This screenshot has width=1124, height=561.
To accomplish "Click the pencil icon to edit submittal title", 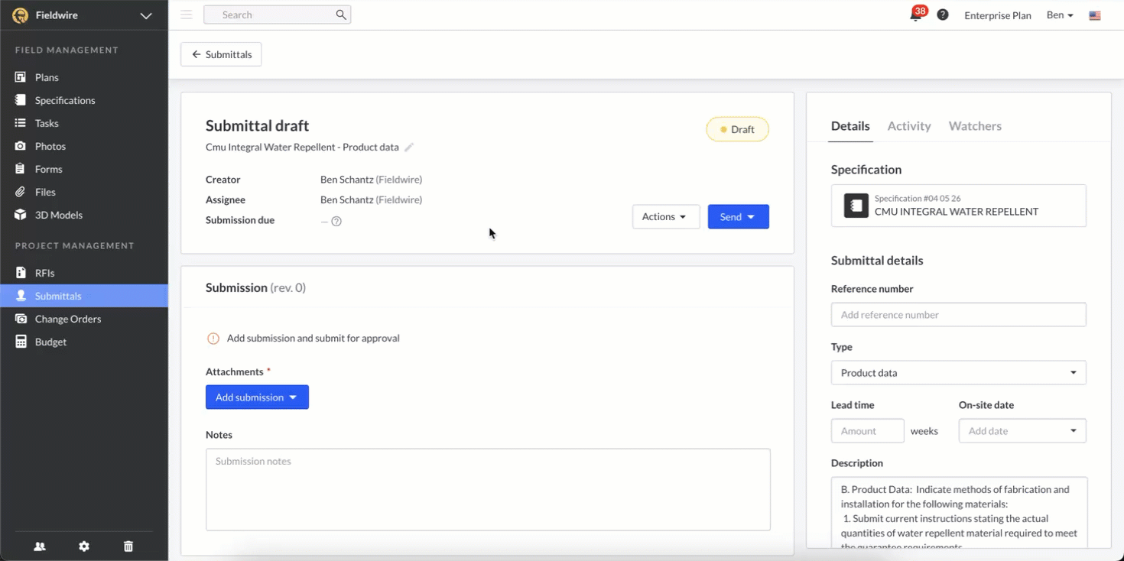I will click(409, 148).
